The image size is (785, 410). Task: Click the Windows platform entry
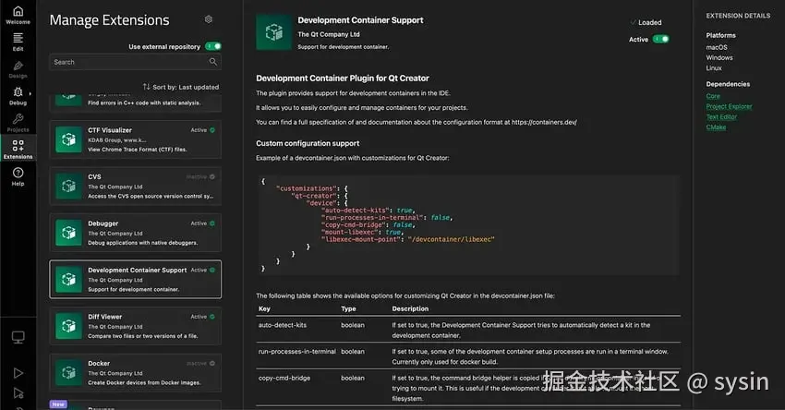[x=719, y=57]
